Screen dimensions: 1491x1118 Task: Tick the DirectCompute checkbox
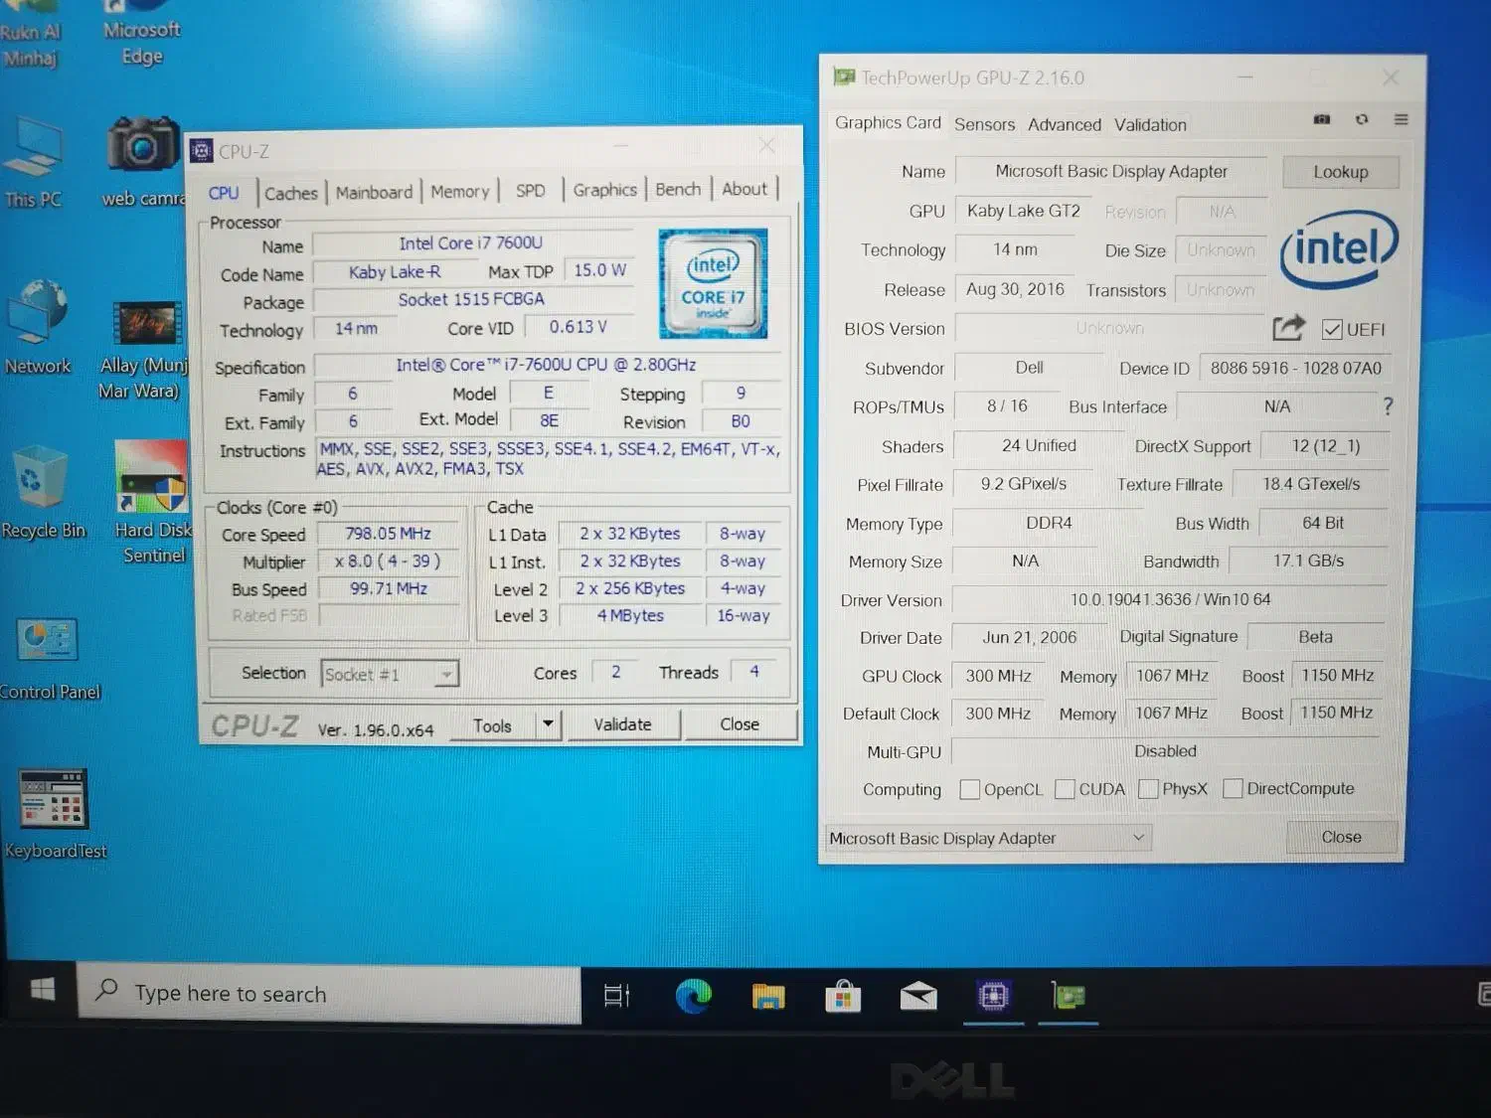1233,789
